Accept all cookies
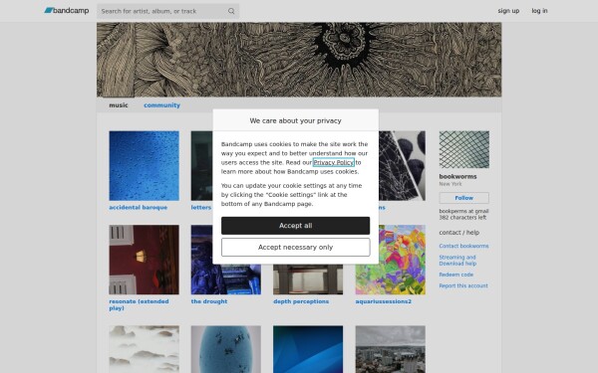 (x=296, y=226)
